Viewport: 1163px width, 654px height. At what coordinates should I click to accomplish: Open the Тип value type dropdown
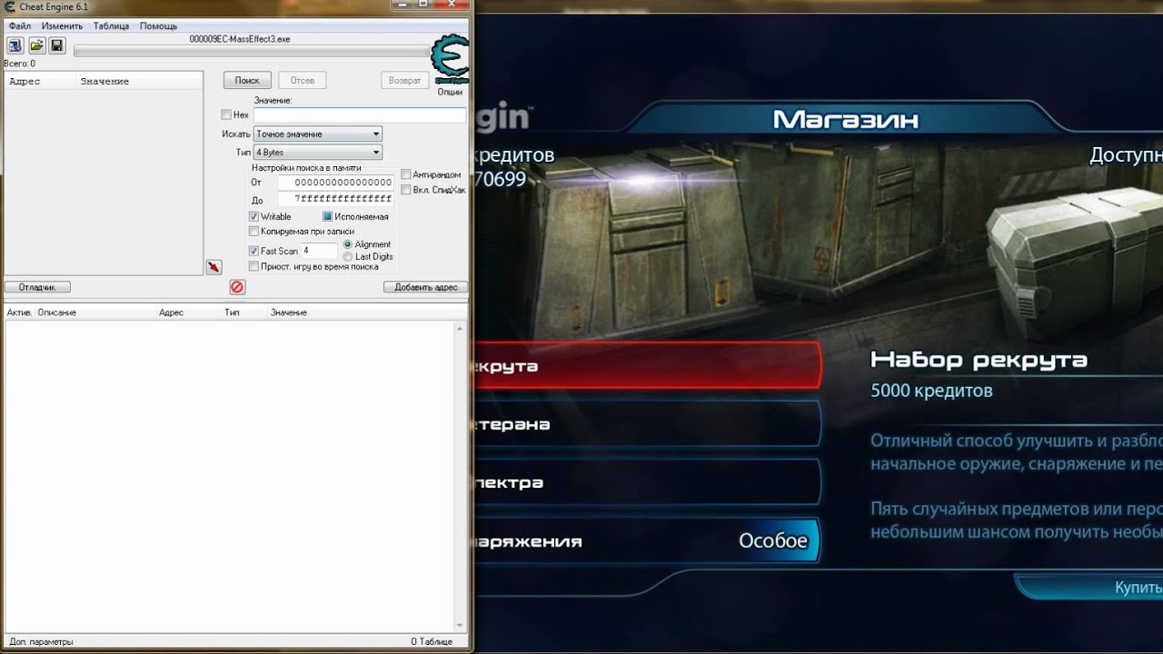(318, 153)
